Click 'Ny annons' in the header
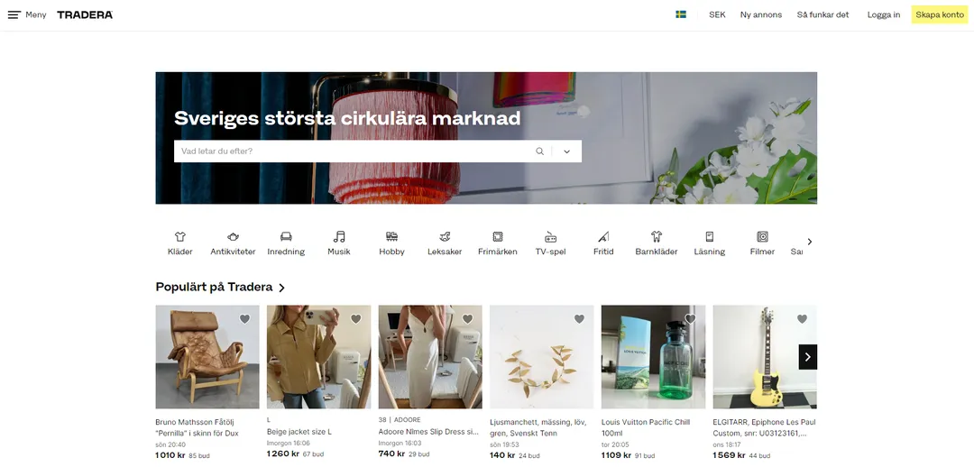This screenshot has height=467, width=974. (761, 15)
